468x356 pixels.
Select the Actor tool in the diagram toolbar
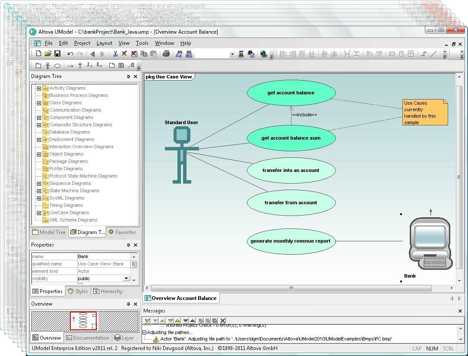click(48, 66)
